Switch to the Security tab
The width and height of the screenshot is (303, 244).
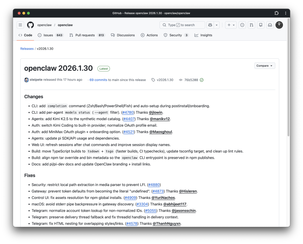pos(176,35)
